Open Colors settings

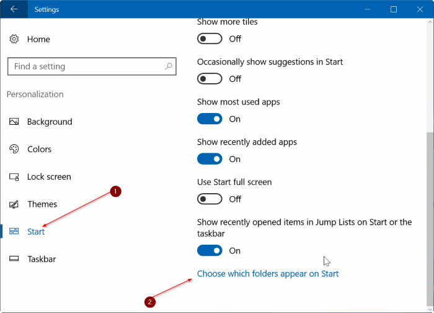pos(39,149)
